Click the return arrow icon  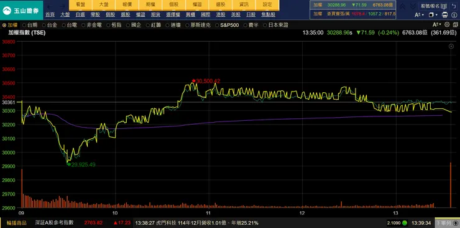pyautogui.click(x=453, y=6)
